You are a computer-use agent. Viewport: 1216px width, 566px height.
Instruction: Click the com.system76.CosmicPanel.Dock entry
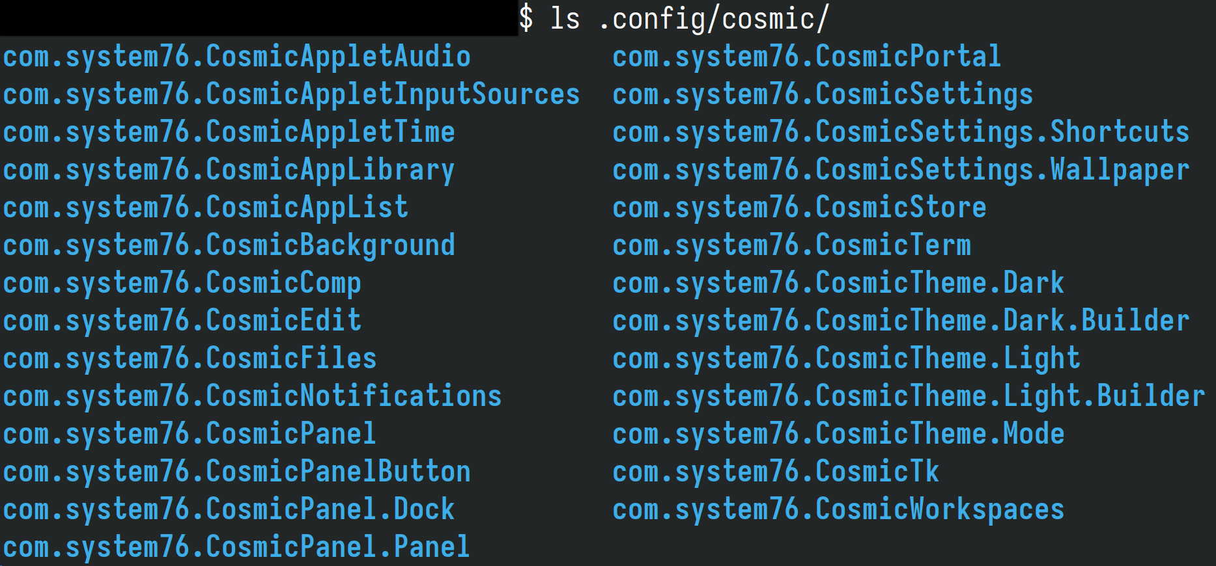229,509
